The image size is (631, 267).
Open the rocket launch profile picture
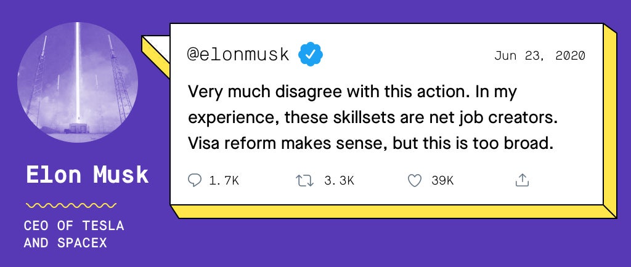click(78, 82)
